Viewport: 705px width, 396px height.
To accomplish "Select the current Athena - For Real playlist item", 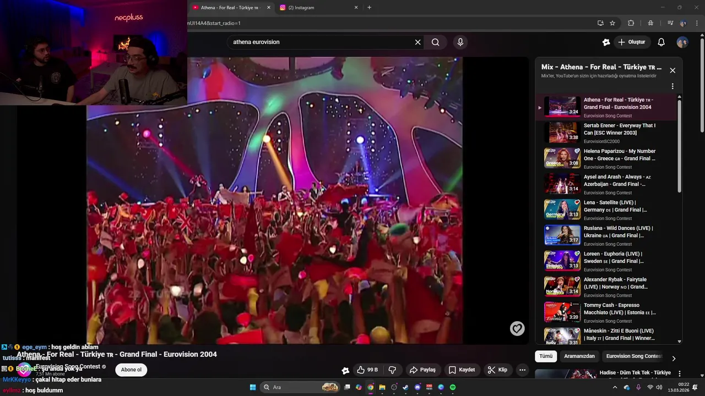I will [x=606, y=107].
